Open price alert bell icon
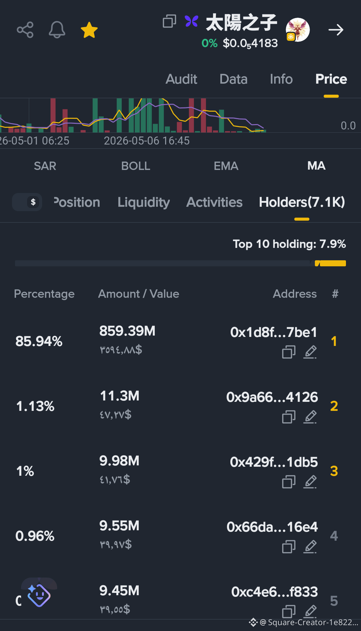Screen dimensions: 361x631 57,30
